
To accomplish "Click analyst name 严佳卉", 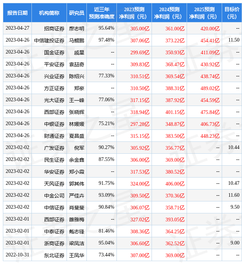I will (x=77, y=196).
